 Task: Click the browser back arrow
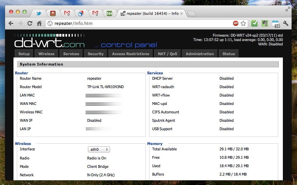click(x=11, y=24)
